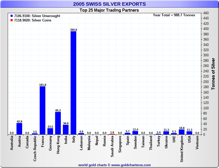Click the Hong Kong bar labeled 85.2
Viewport: 219px width, 168px height.
coord(58,123)
